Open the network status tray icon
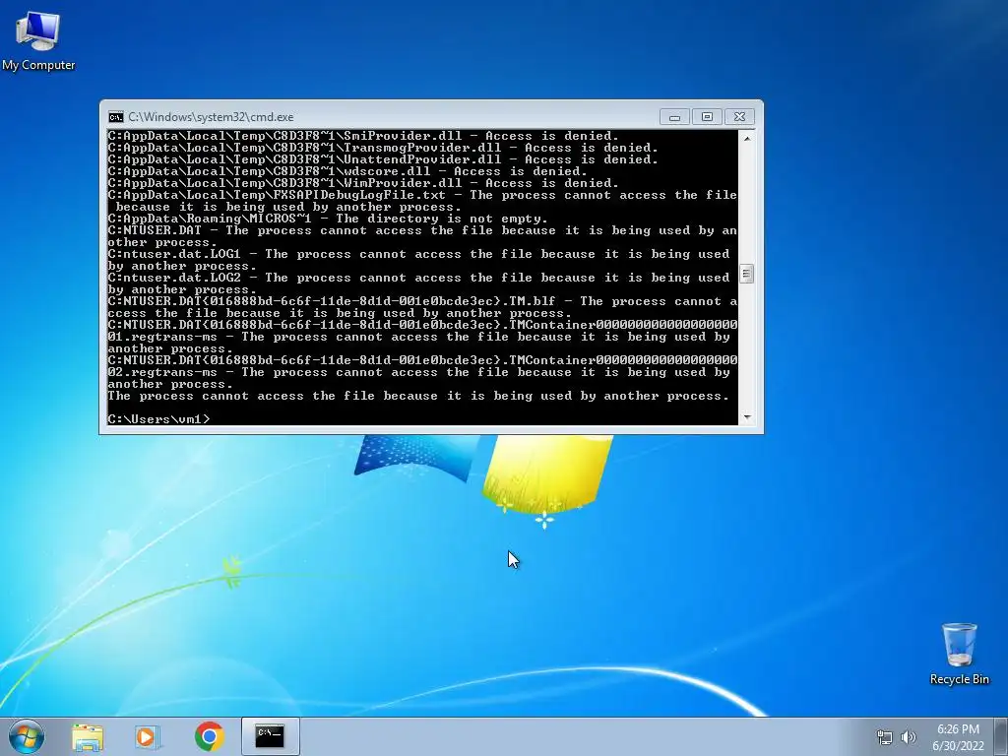The height and width of the screenshot is (756, 1008). (x=885, y=737)
